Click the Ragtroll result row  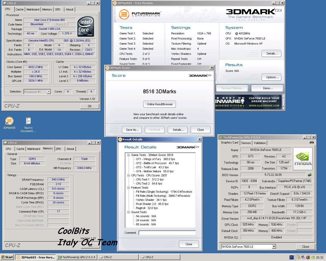click(x=147, y=208)
